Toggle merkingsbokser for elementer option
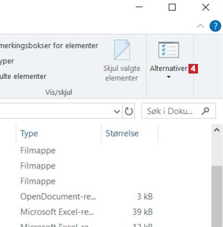This screenshot has height=227, width=223. coord(49,46)
